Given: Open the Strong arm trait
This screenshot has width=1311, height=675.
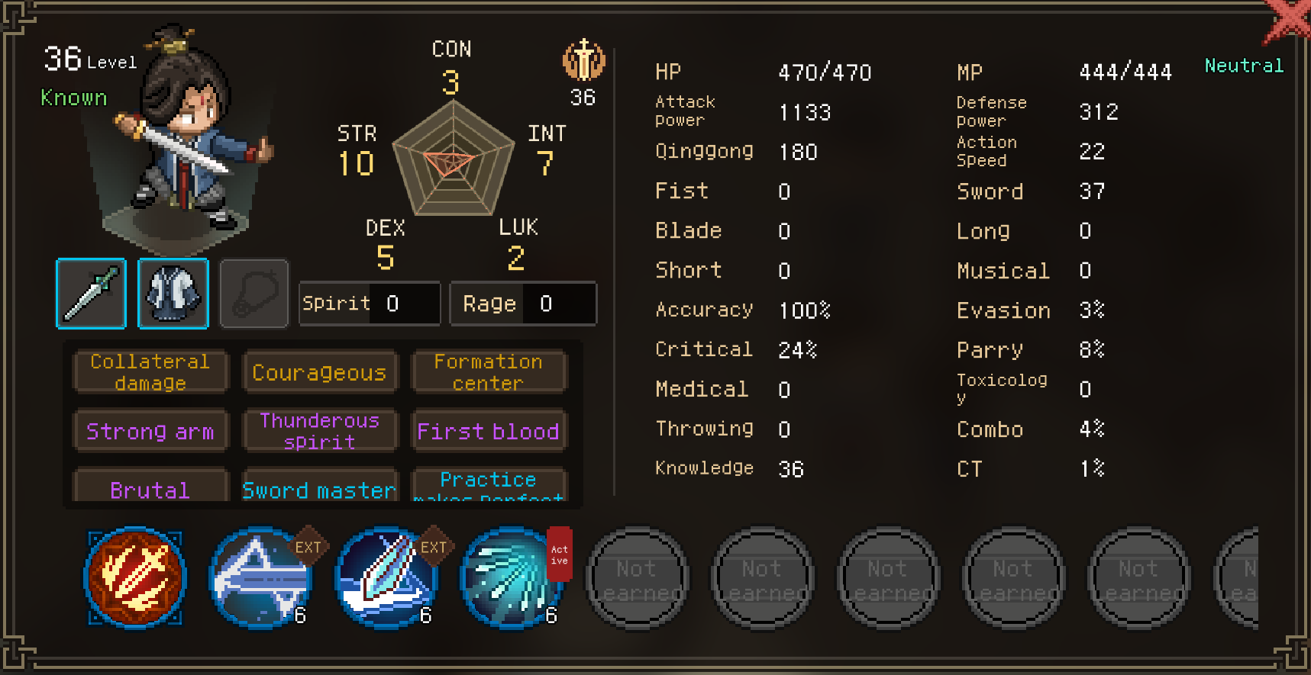Looking at the screenshot, I should (150, 431).
